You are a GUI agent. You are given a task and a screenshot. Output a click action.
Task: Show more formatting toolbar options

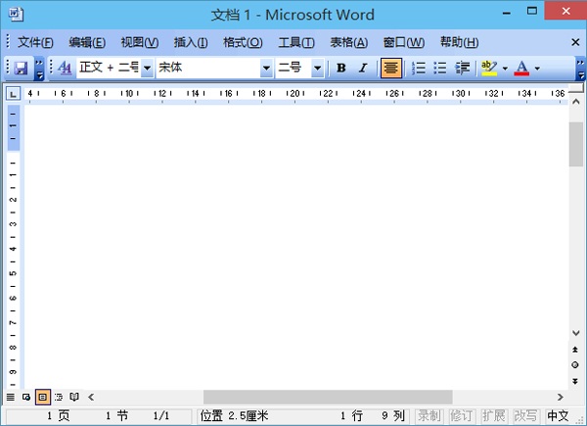[580, 69]
